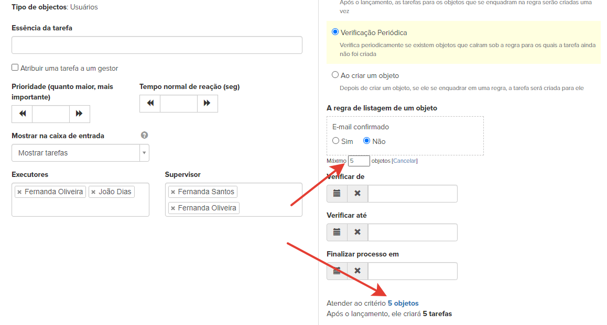This screenshot has height=325, width=607.
Task: Remove João Dias from Executores
Action: pos(93,192)
